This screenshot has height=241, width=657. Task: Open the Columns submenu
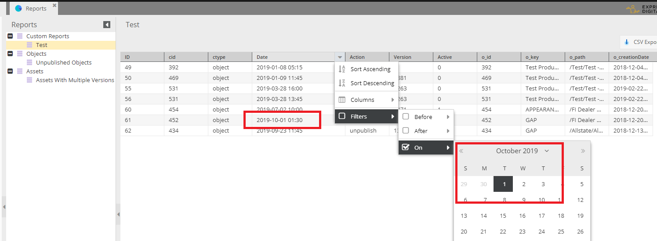367,100
